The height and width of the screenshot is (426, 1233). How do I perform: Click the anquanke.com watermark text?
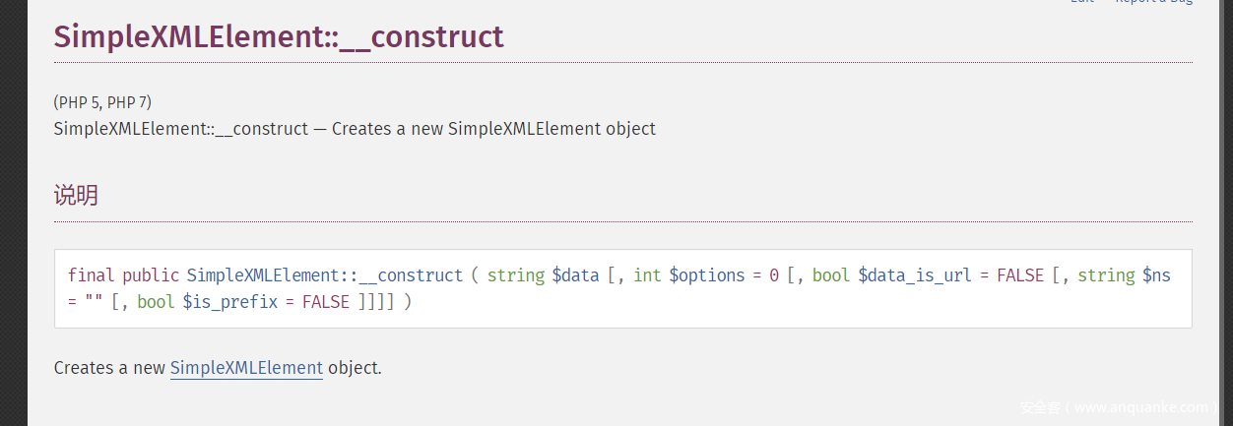click(1114, 407)
